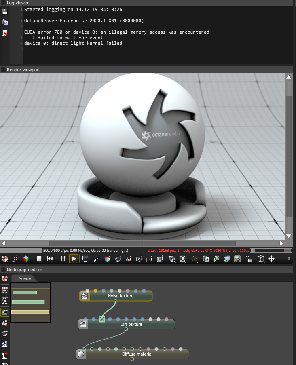This screenshot has height=365, width=296.
Task: Switch to the Scene tab
Action: click(24, 278)
